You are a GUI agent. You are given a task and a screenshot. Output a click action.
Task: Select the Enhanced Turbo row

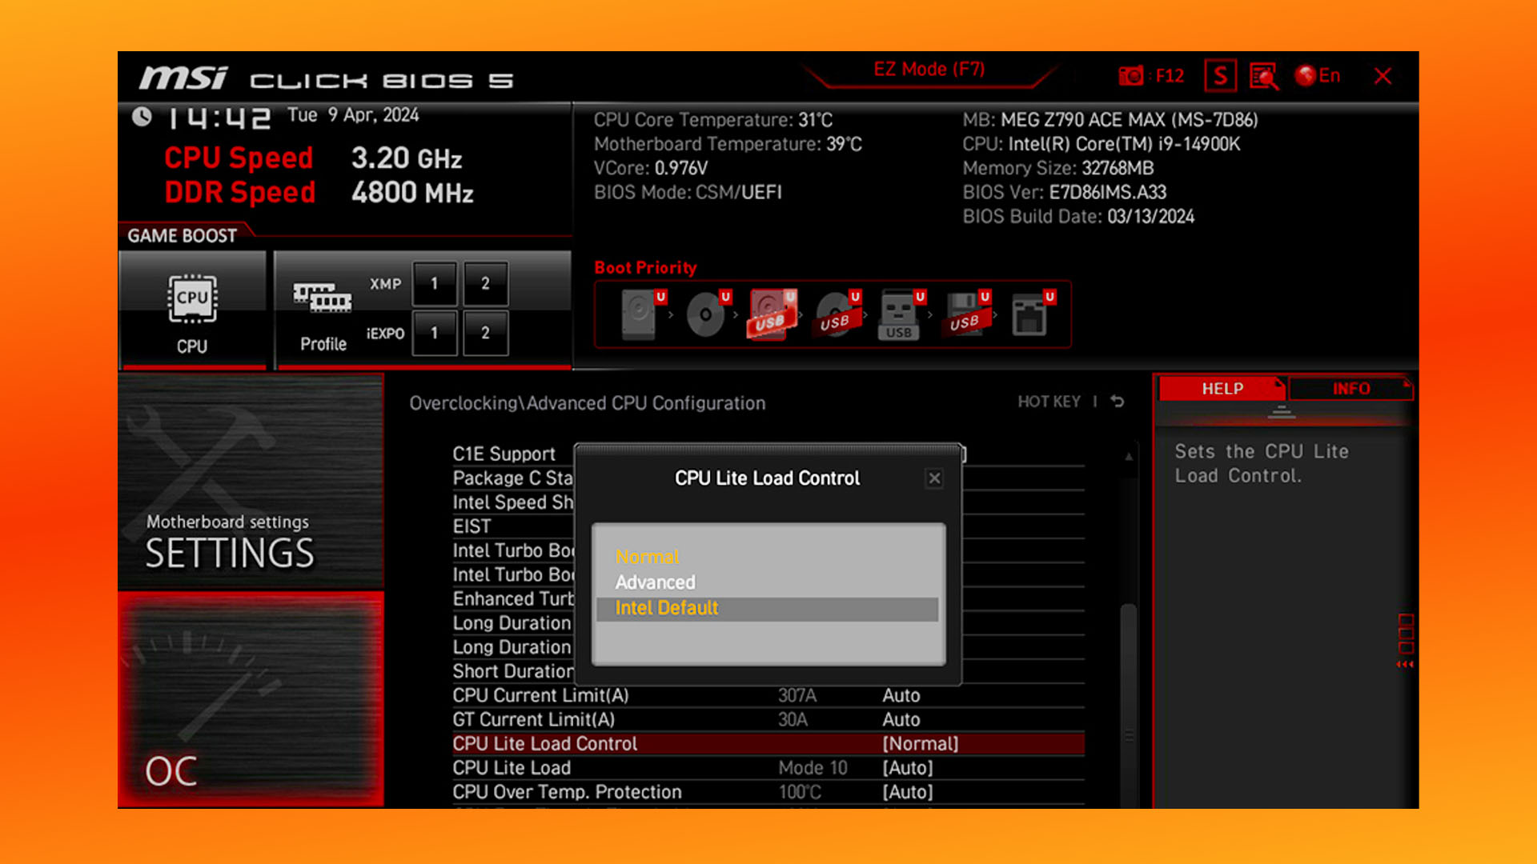click(x=512, y=599)
